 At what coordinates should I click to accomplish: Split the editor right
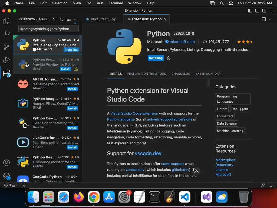pyautogui.click(x=264, y=19)
